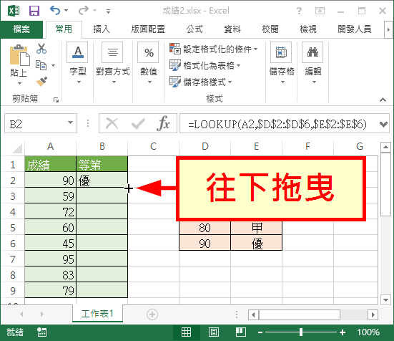Select the 工作表1 sheet tab
The height and width of the screenshot is (341, 394).
click(x=97, y=314)
